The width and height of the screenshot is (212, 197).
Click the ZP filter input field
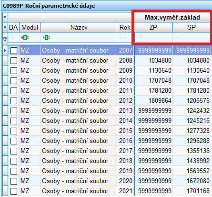[153, 38]
